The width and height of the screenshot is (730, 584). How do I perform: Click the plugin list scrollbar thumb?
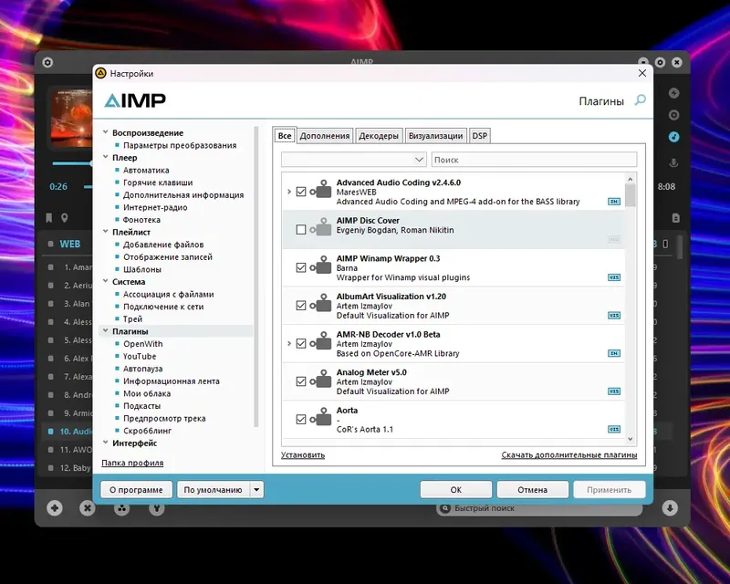[x=631, y=195]
